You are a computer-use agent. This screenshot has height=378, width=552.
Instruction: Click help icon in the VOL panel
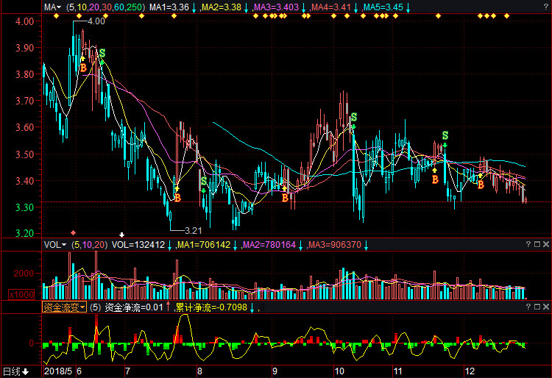(527, 244)
